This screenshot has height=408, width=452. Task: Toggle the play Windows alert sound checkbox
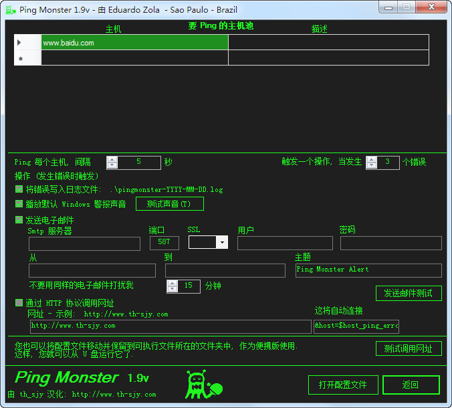19,204
